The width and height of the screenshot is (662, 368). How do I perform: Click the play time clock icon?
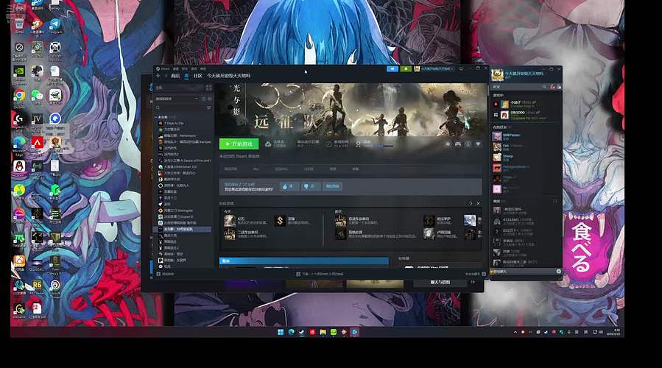[x=329, y=144]
